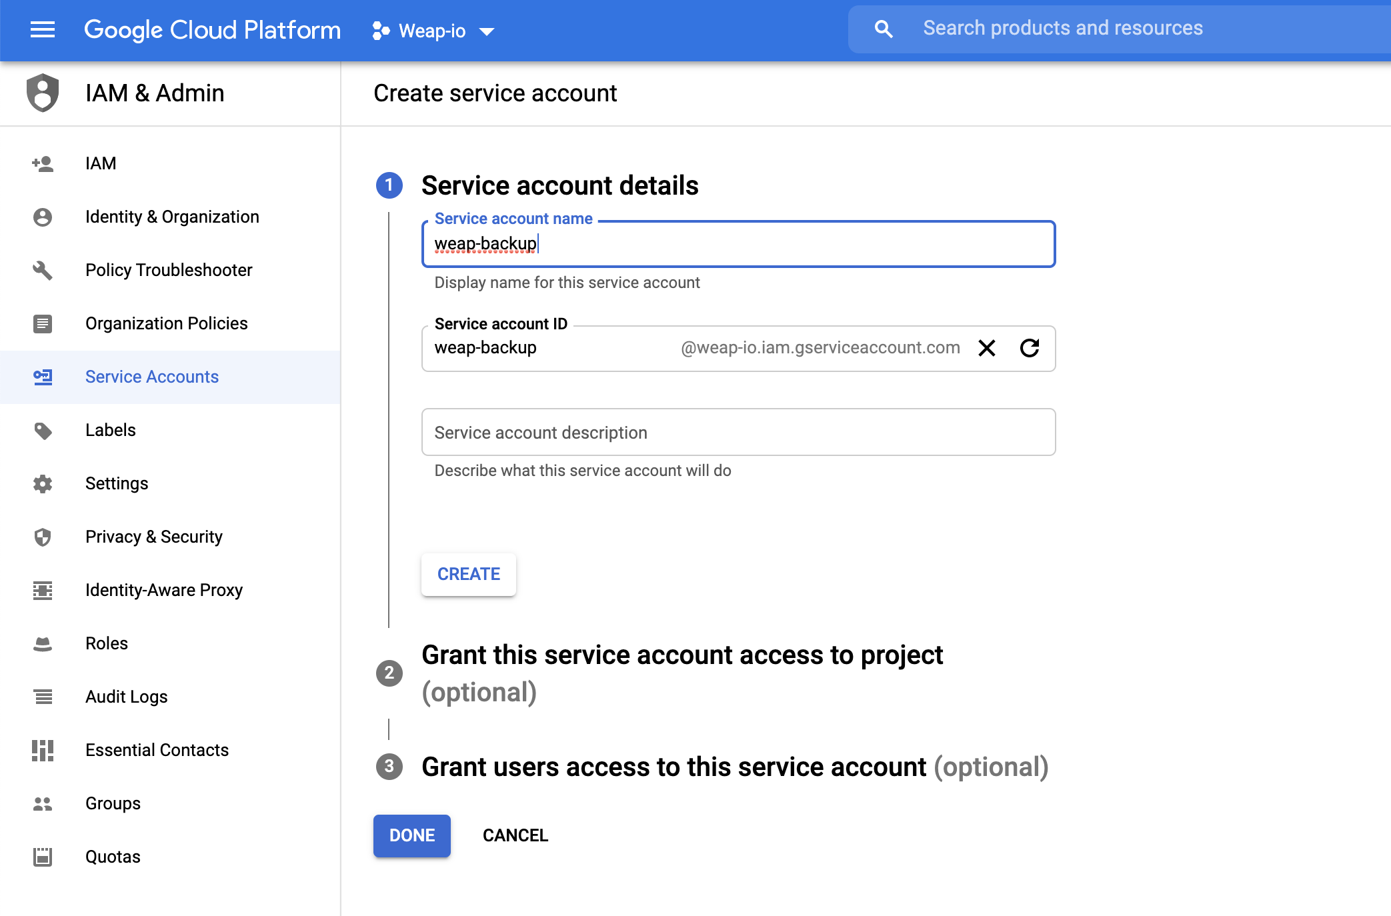The height and width of the screenshot is (916, 1391).
Task: Click the CREATE button
Action: click(469, 574)
